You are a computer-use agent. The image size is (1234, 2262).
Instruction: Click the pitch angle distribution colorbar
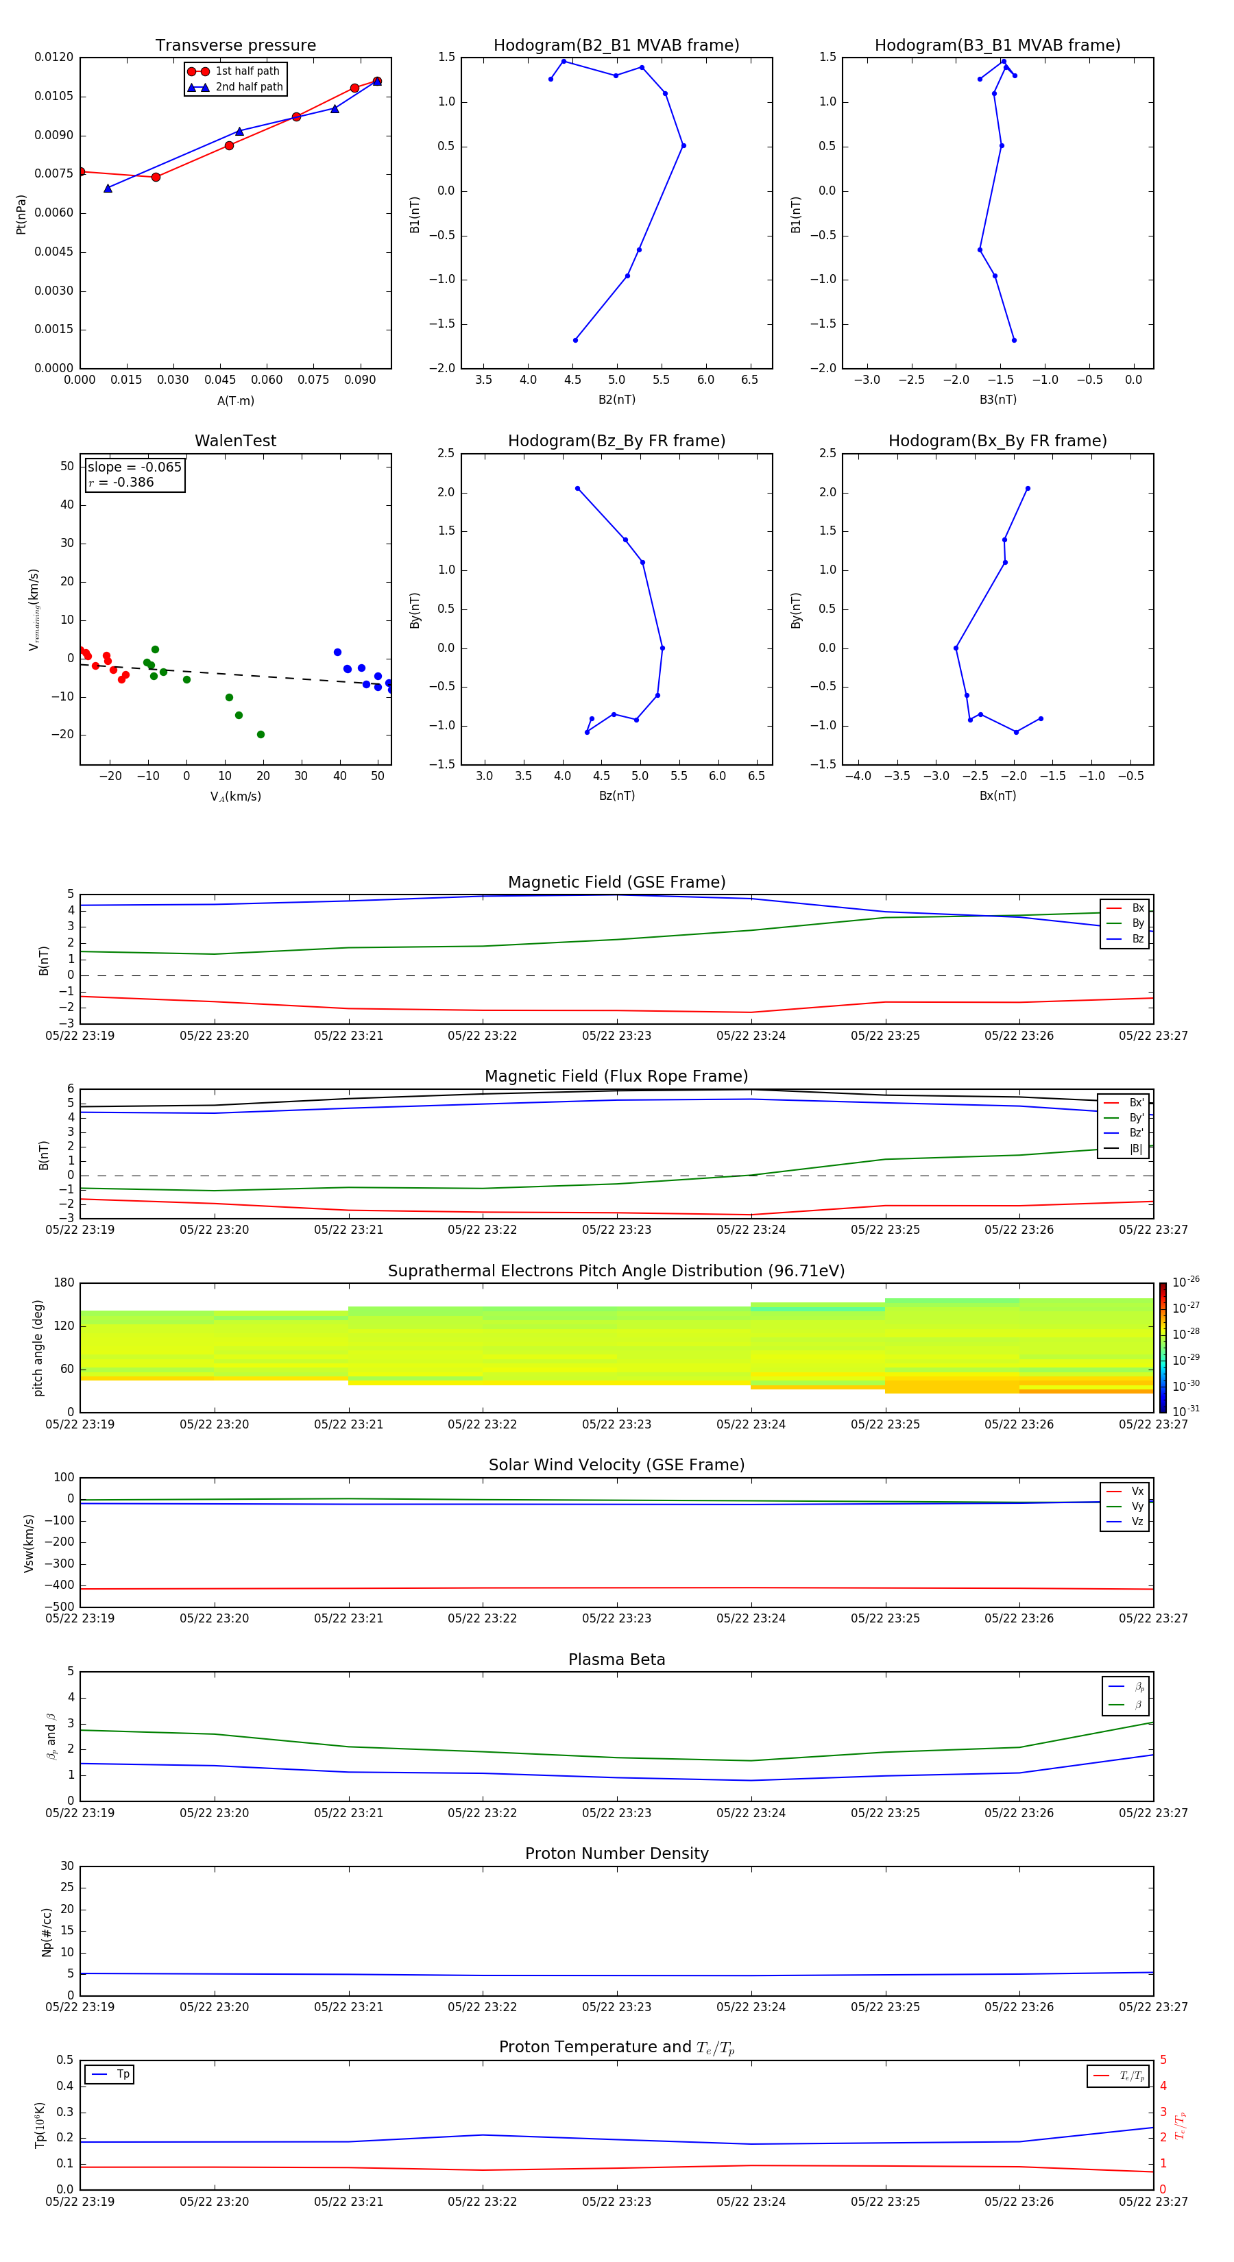[x=1163, y=1348]
